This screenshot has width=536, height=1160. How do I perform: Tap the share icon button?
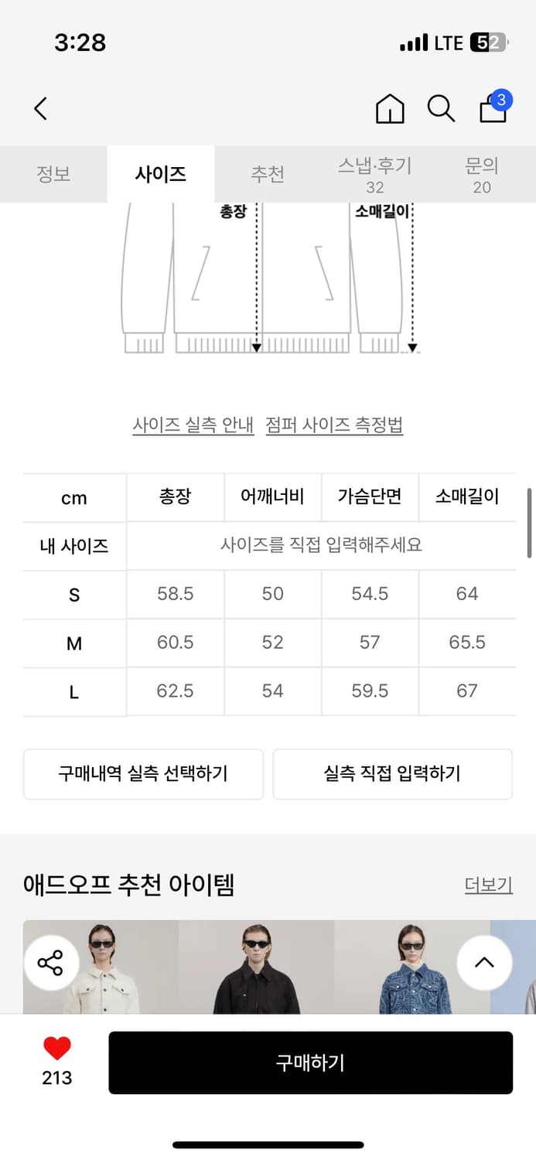[x=50, y=964]
